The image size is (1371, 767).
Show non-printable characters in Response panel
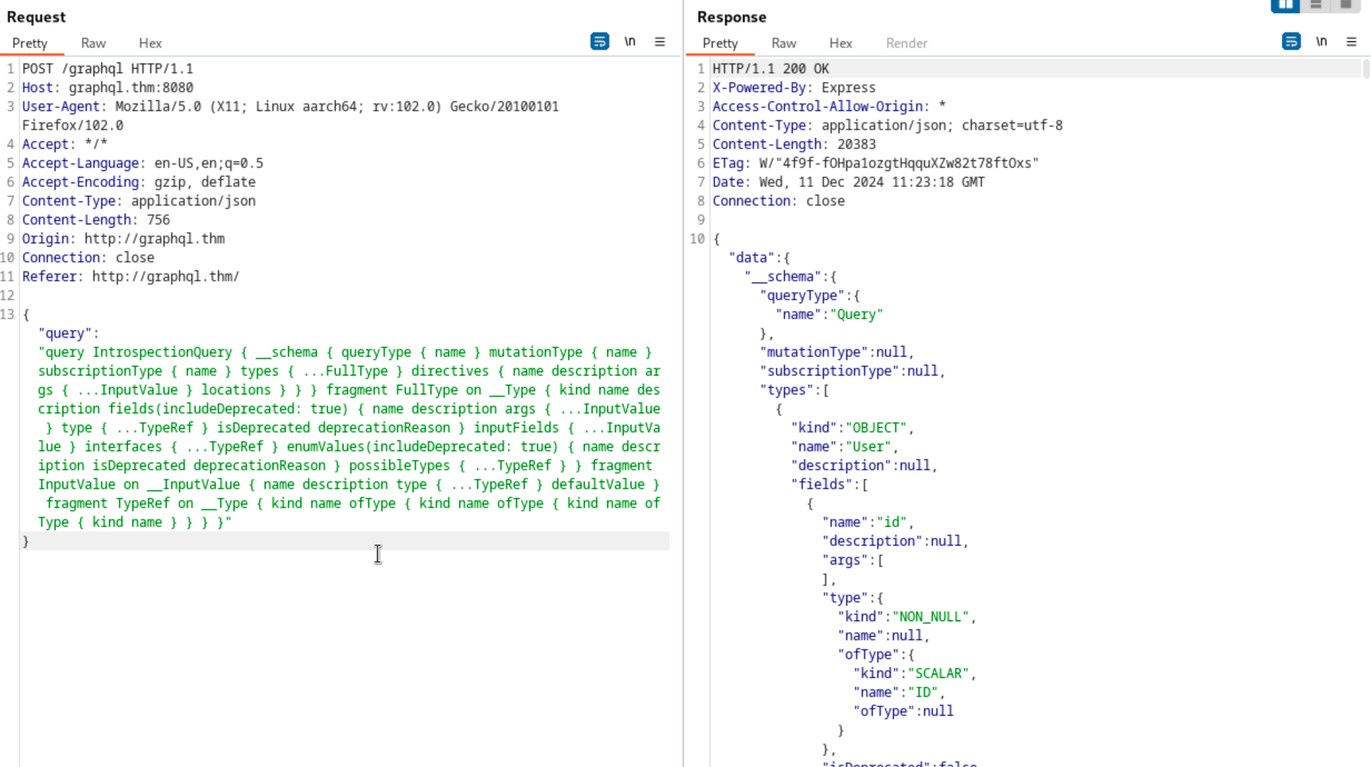click(x=1321, y=42)
